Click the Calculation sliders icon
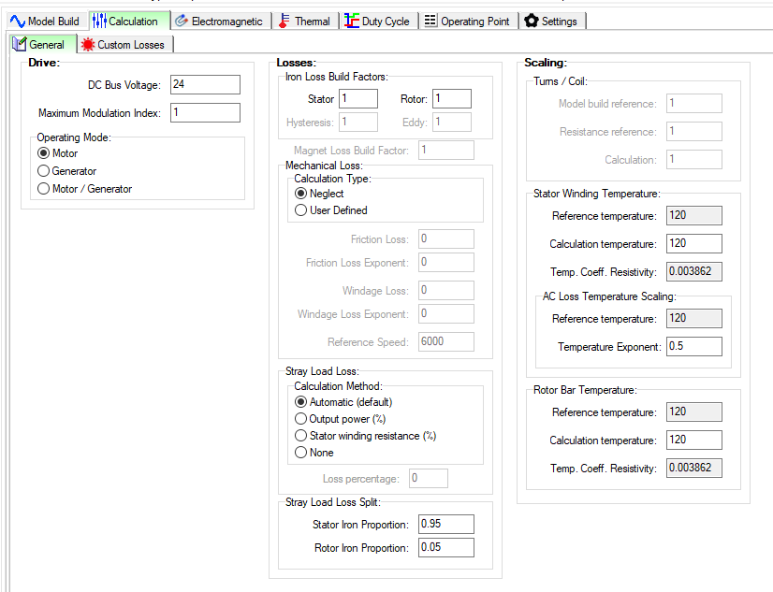 point(99,22)
